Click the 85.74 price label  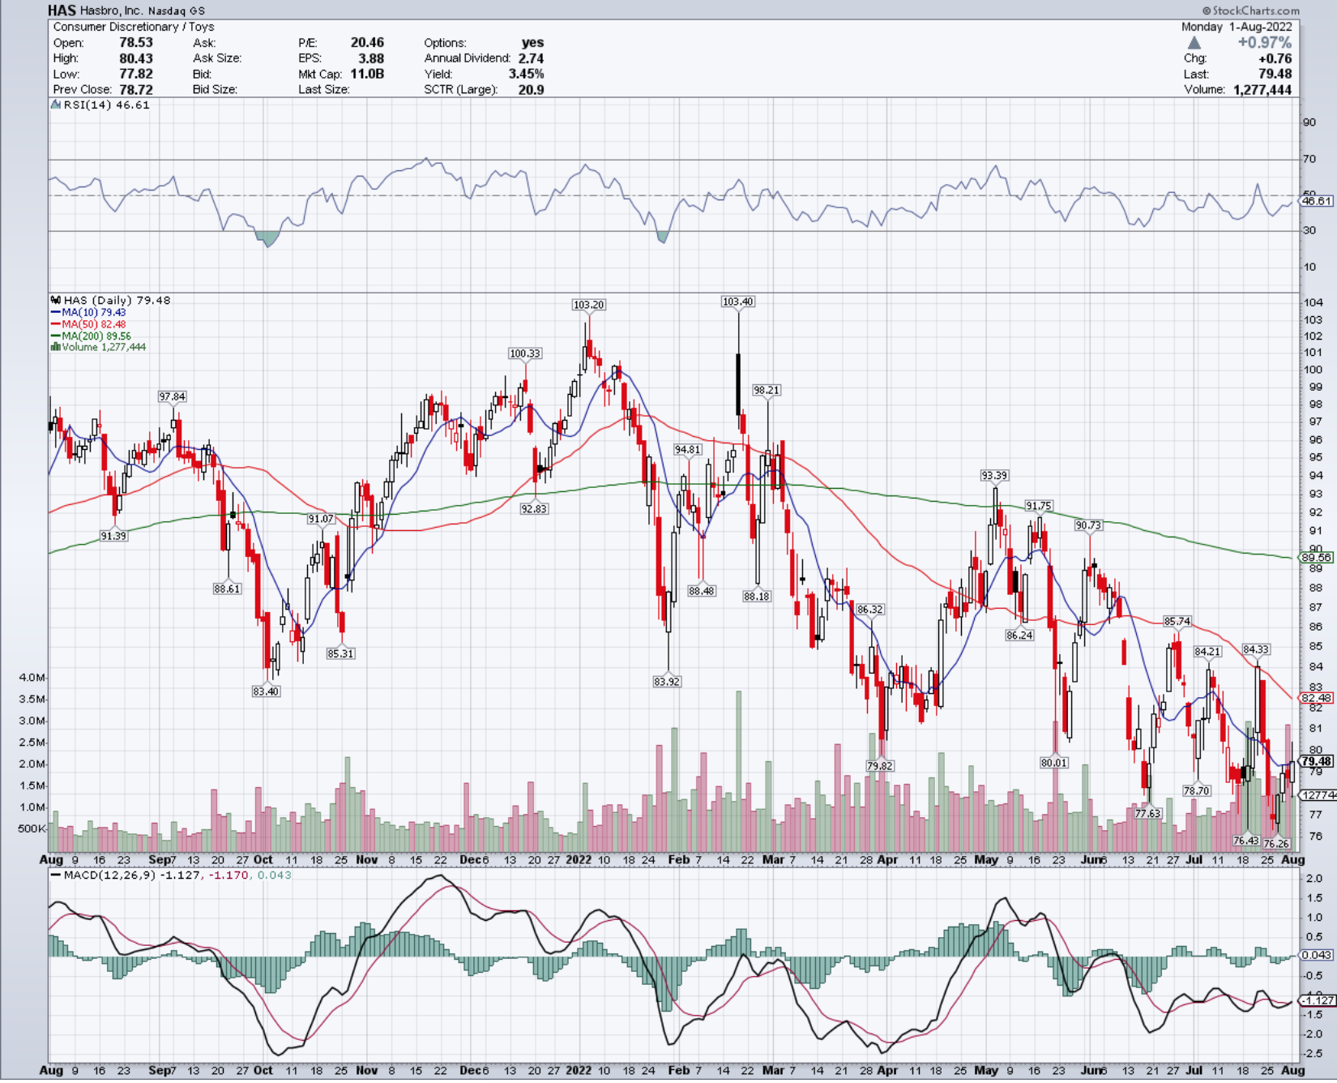[1177, 622]
